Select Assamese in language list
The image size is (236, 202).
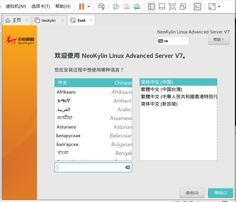pyautogui.click(x=93, y=118)
